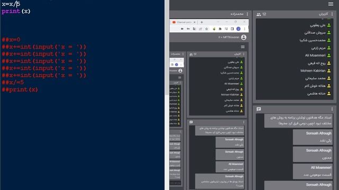
Task: Click the user icon beside محمد سلیمانی
Action: tap(329, 78)
